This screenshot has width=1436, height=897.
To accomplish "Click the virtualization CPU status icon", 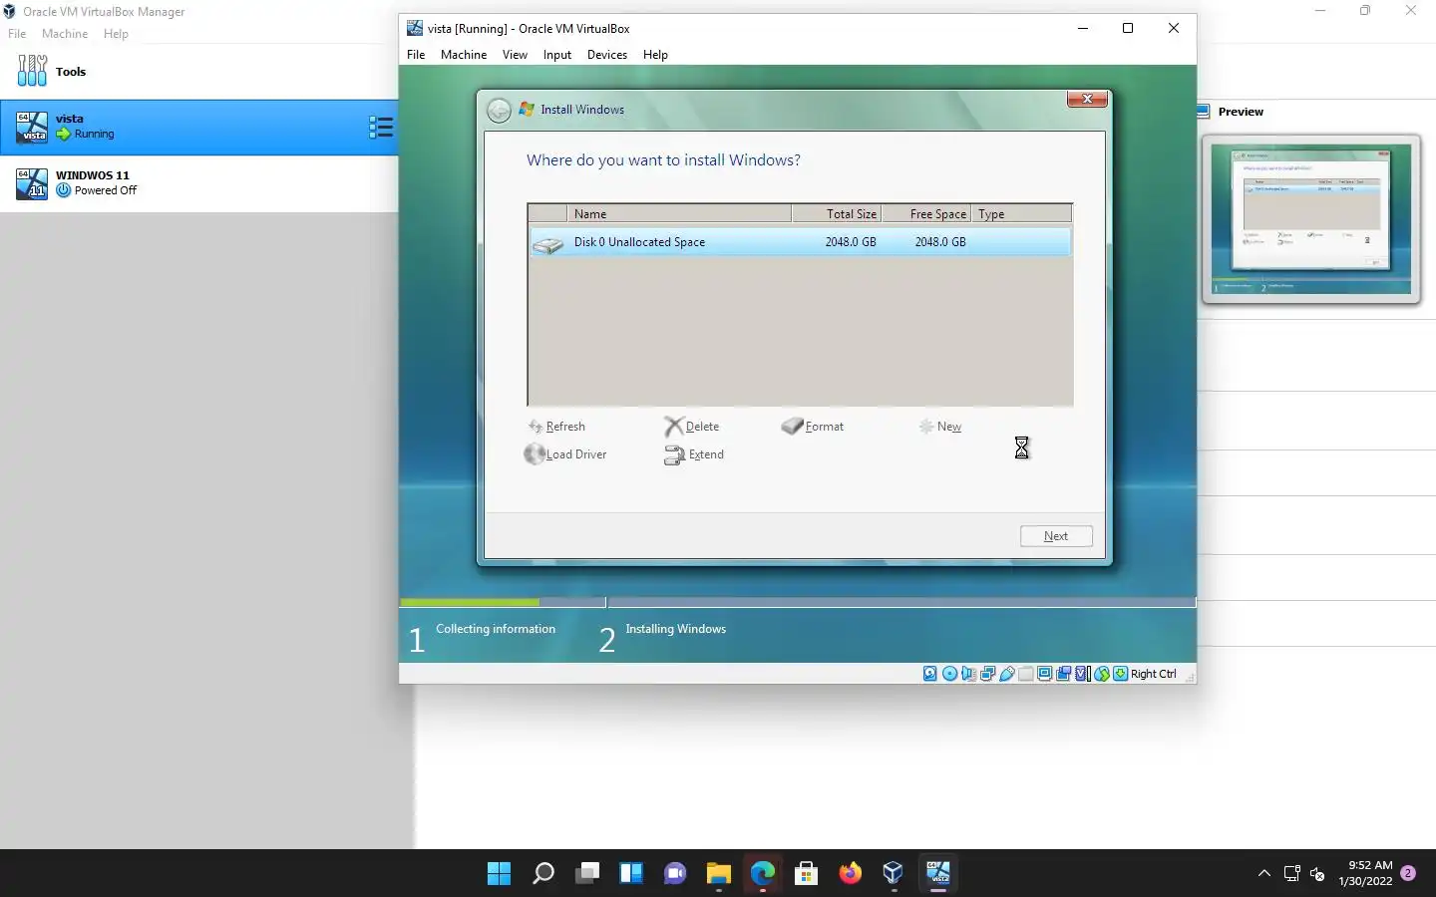I will pos(1082,674).
